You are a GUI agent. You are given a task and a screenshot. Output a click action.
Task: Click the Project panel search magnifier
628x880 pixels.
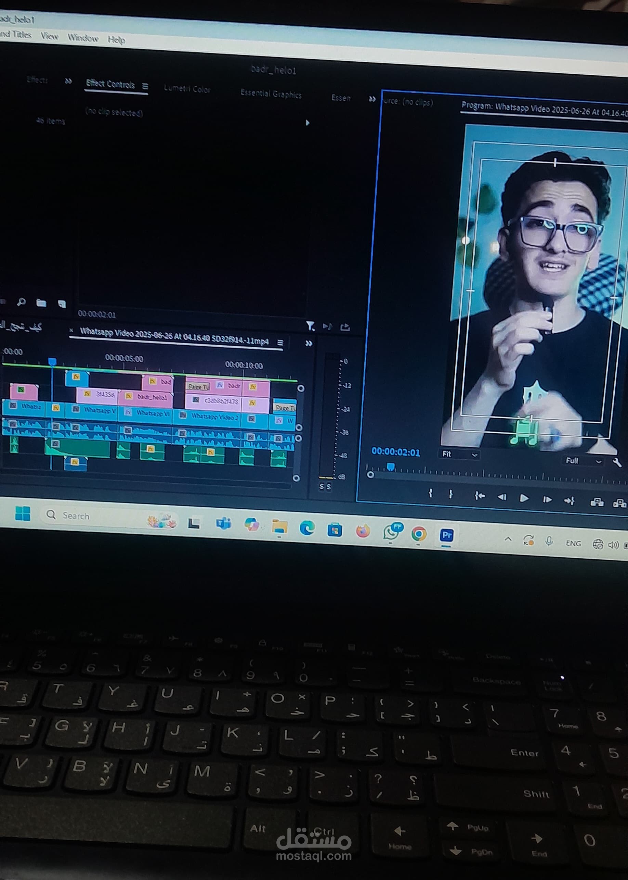(21, 301)
